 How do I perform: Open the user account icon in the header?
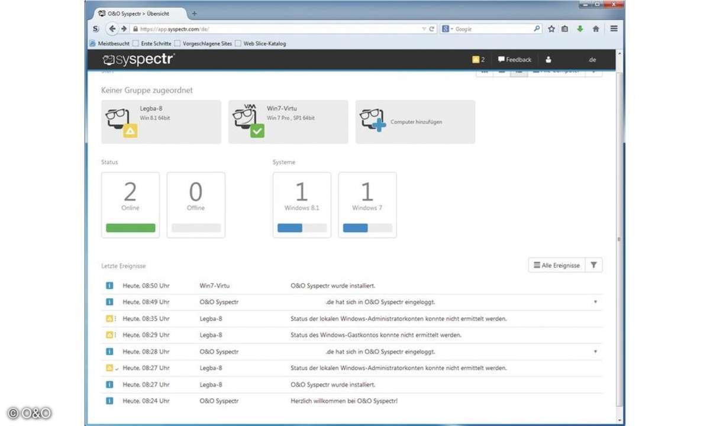(548, 60)
